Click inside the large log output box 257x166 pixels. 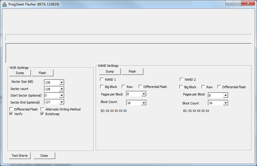click(x=128, y=53)
